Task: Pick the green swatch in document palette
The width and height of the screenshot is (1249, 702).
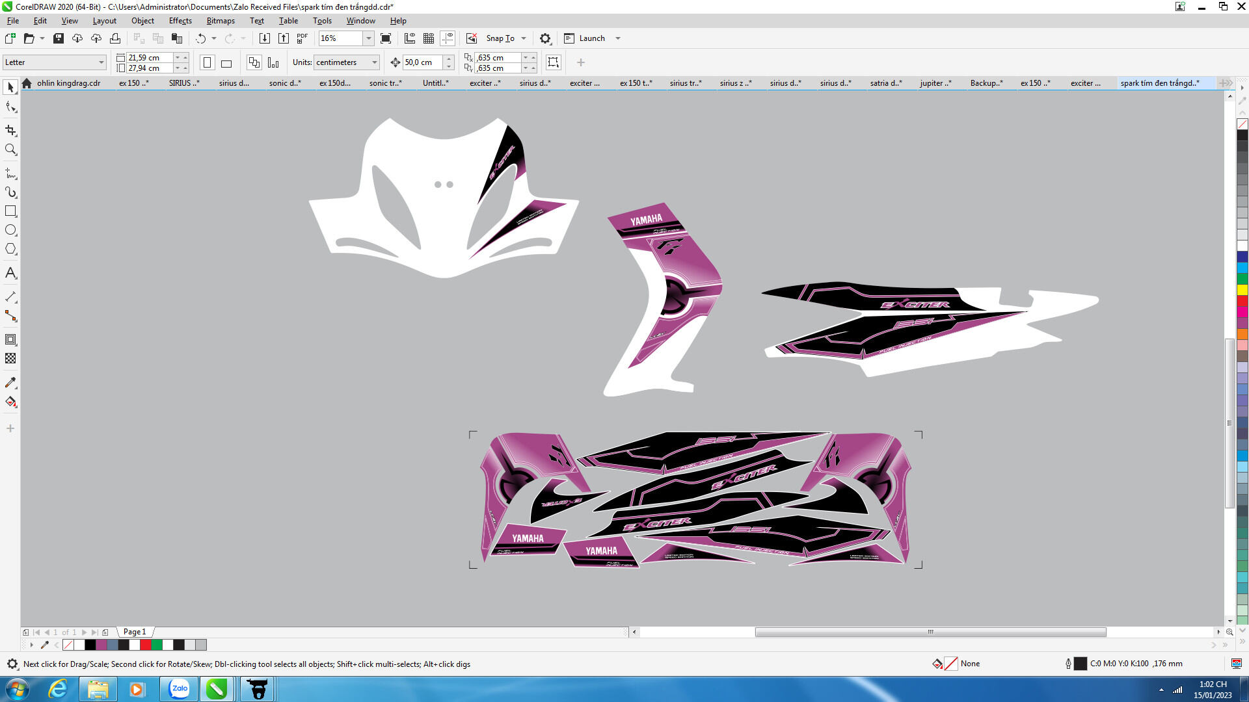Action: click(157, 645)
